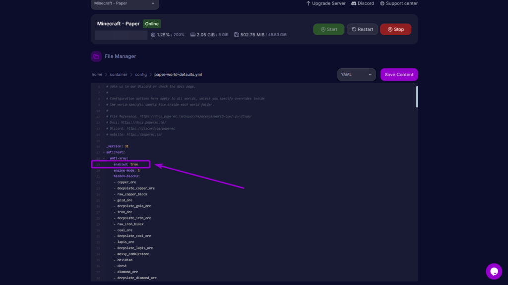Go to the home breadcrumb
This screenshot has height=285, width=508.
click(97, 75)
